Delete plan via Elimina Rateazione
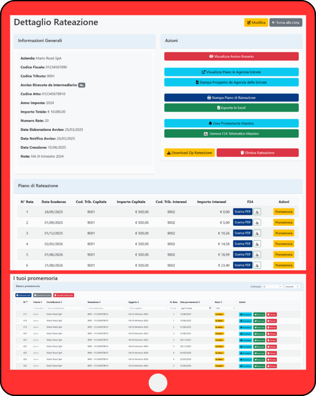 click(x=257, y=153)
